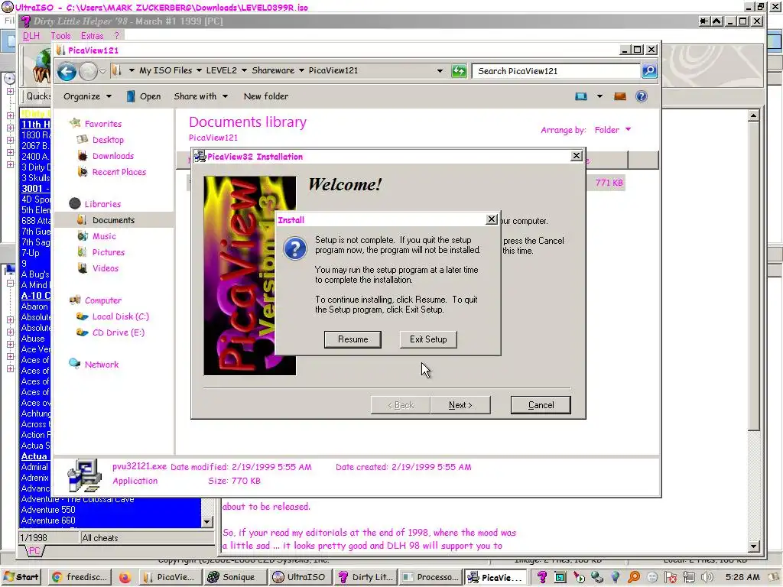The width and height of the screenshot is (783, 587).
Task: Click the Start button on taskbar
Action: [21, 577]
